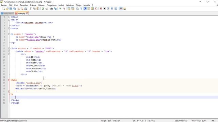The image size is (218, 122).
Task: Cut selection using the scissors icon
Action: [30, 9]
